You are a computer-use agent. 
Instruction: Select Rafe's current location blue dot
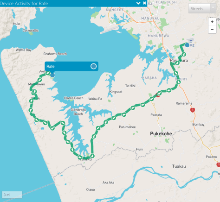click(52, 75)
